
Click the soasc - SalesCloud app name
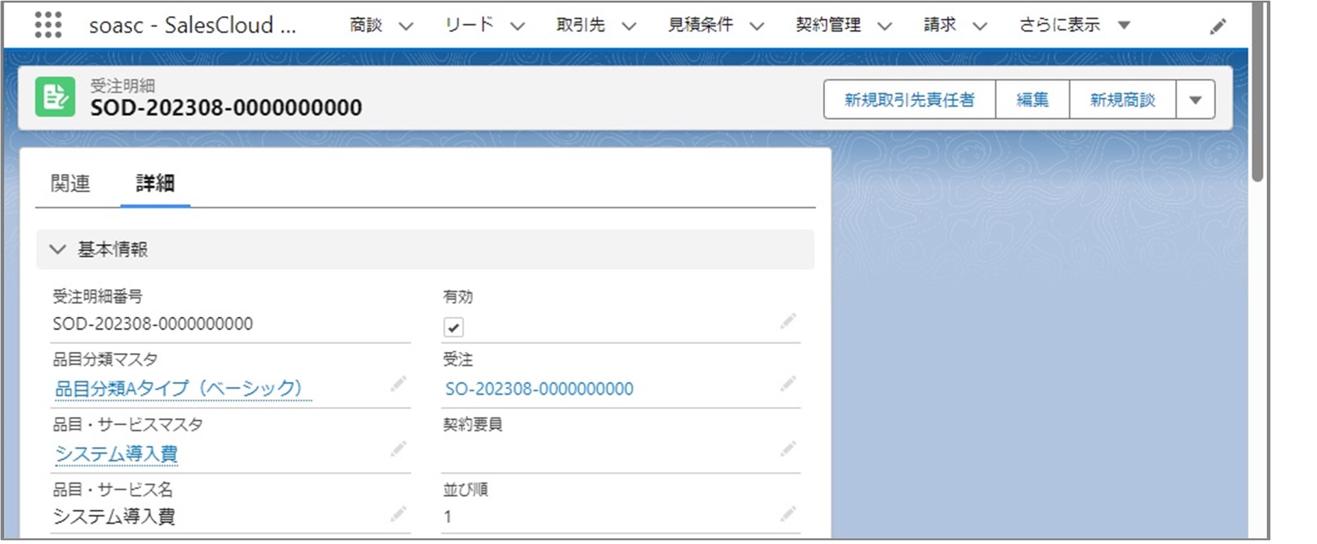(192, 25)
